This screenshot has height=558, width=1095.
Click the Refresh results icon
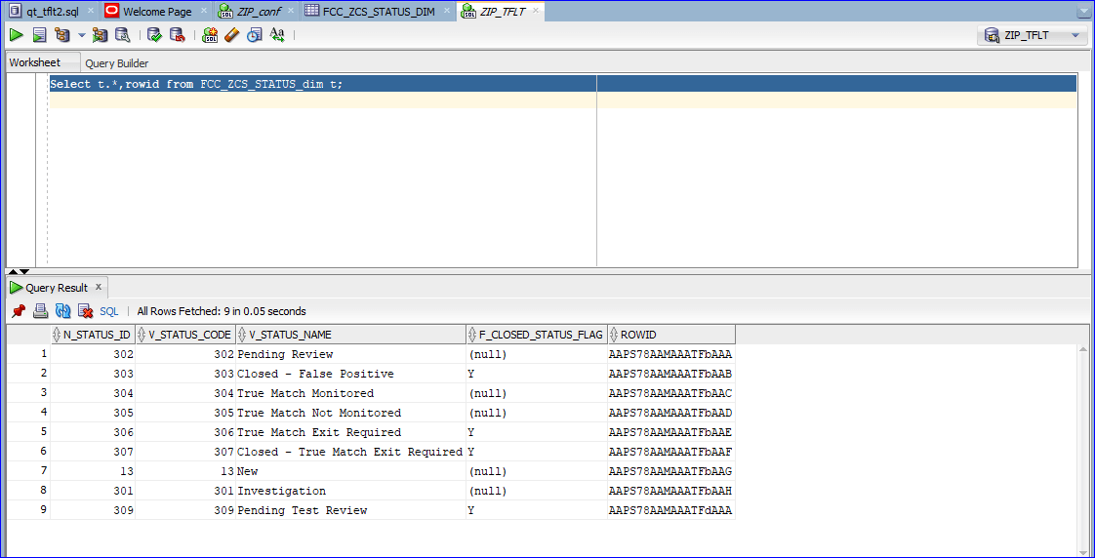(x=62, y=311)
